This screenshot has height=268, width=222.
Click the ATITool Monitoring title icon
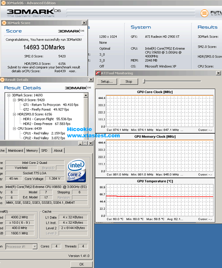[98, 73]
